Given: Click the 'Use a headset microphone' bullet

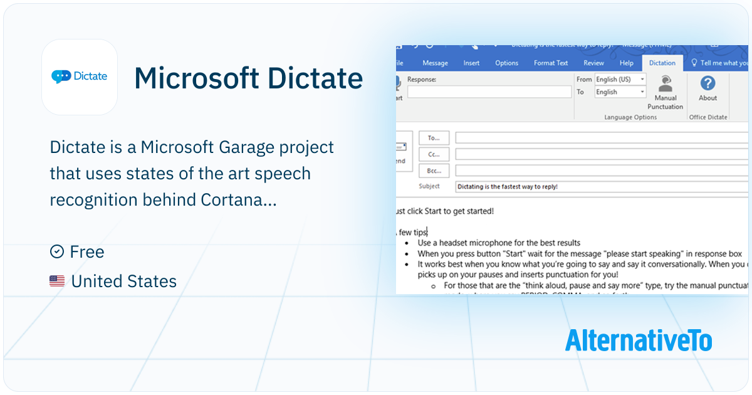Looking at the screenshot, I should 499,243.
